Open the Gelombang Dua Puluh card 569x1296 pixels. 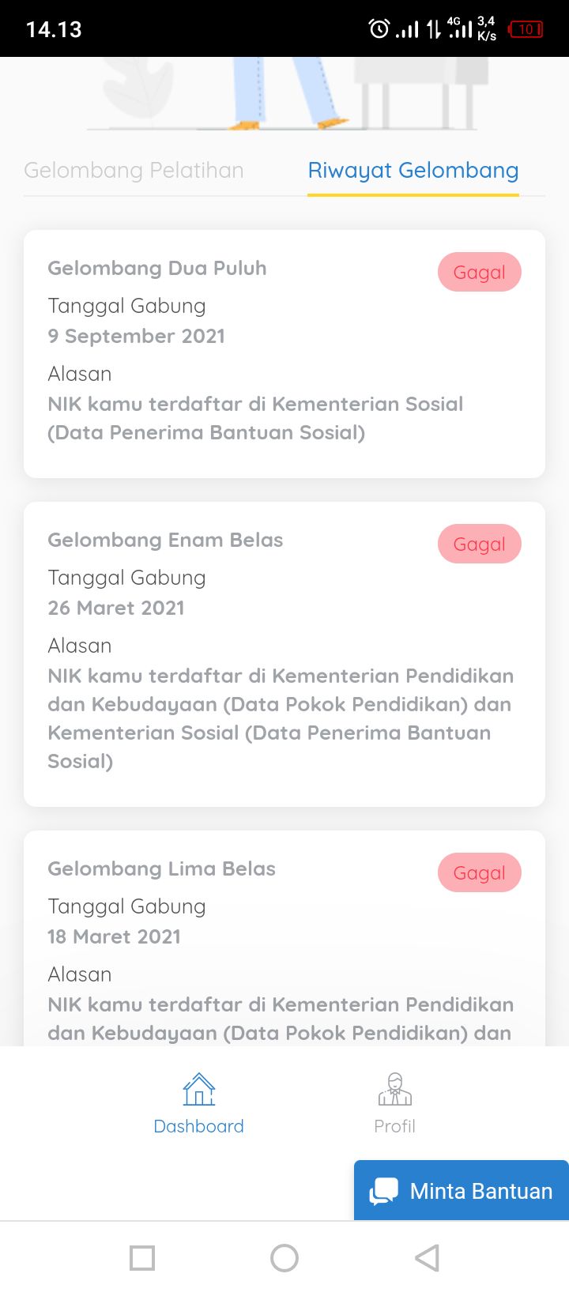[284, 354]
